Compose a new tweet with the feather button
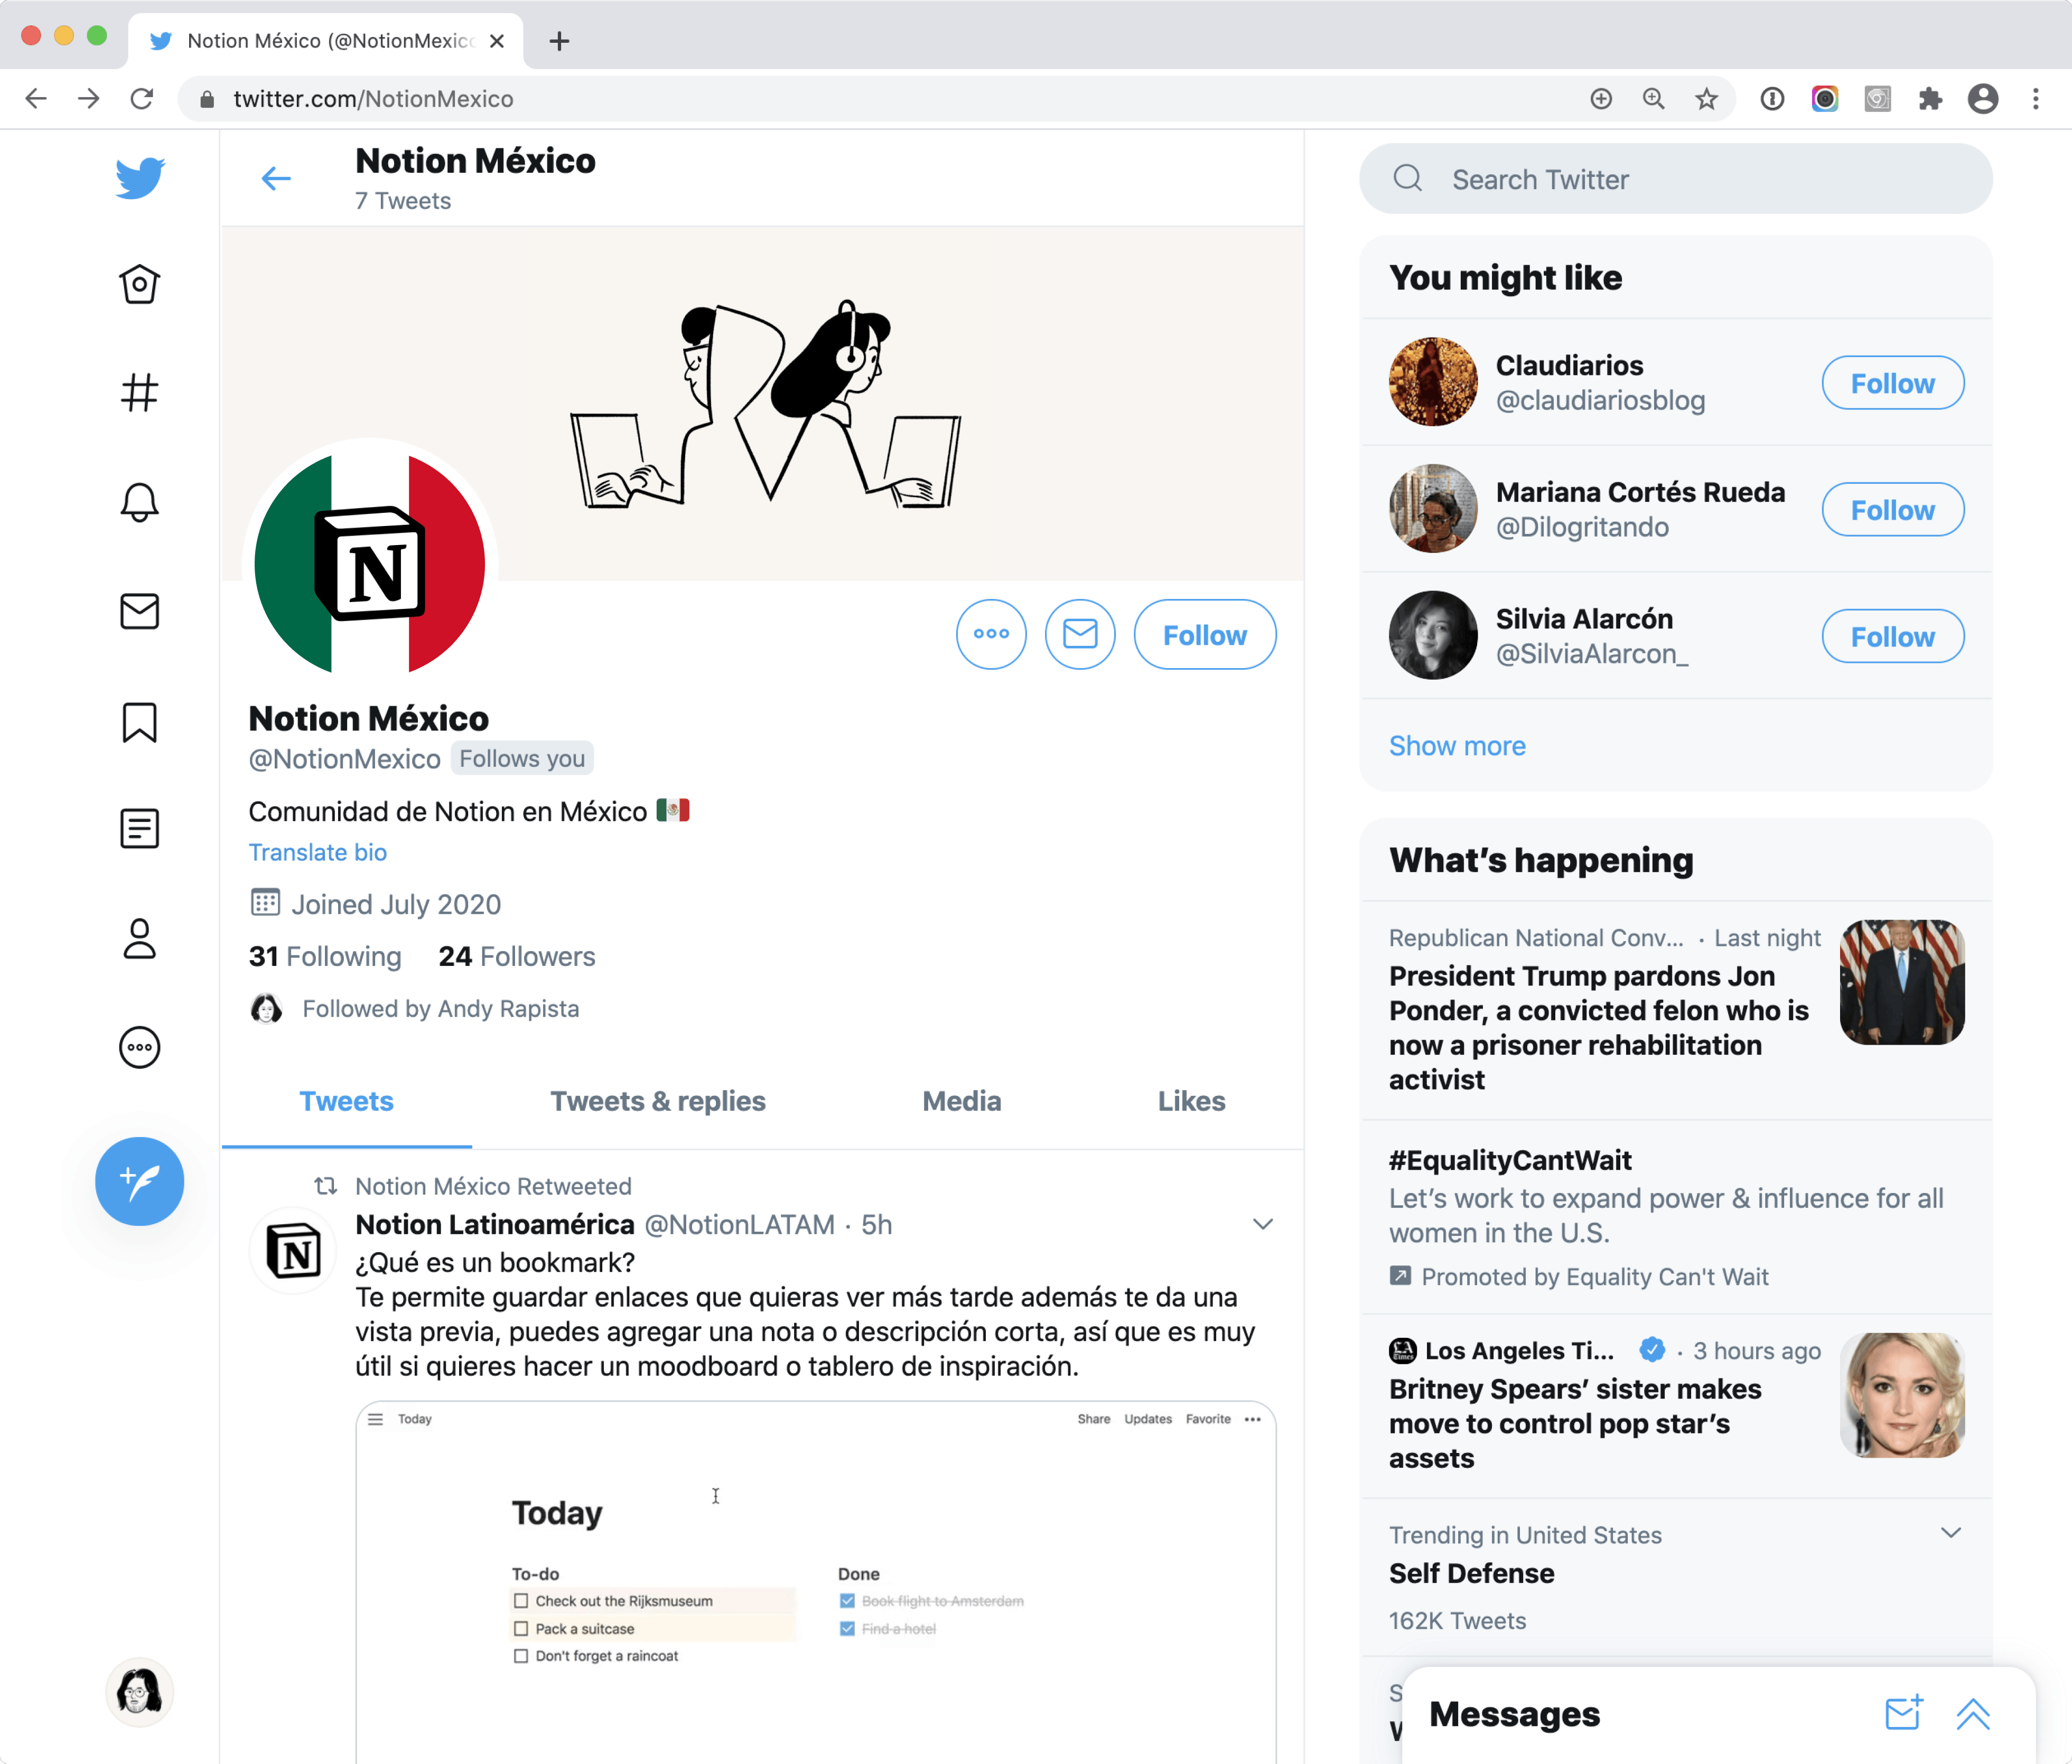This screenshot has height=1764, width=2072. point(139,1181)
